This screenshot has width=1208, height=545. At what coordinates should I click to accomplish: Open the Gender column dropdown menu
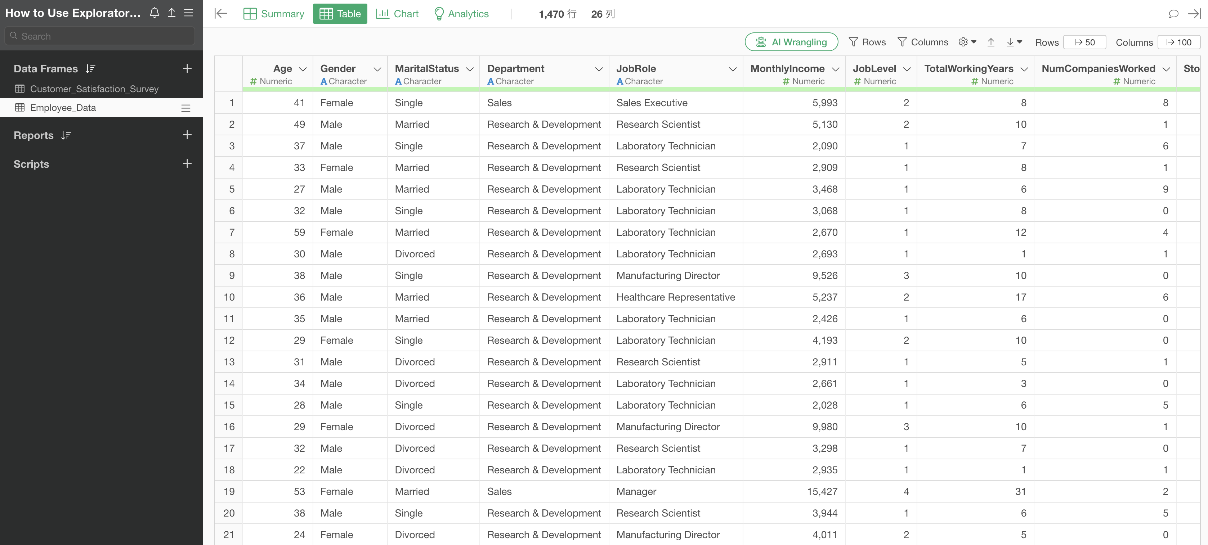377,69
